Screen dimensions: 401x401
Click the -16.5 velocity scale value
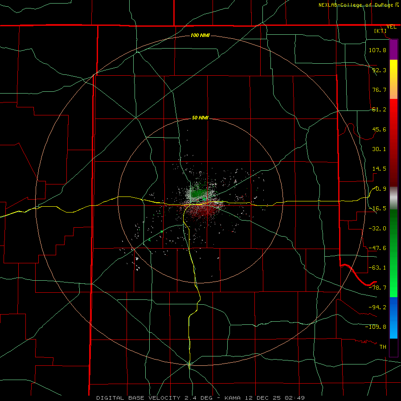(377, 209)
